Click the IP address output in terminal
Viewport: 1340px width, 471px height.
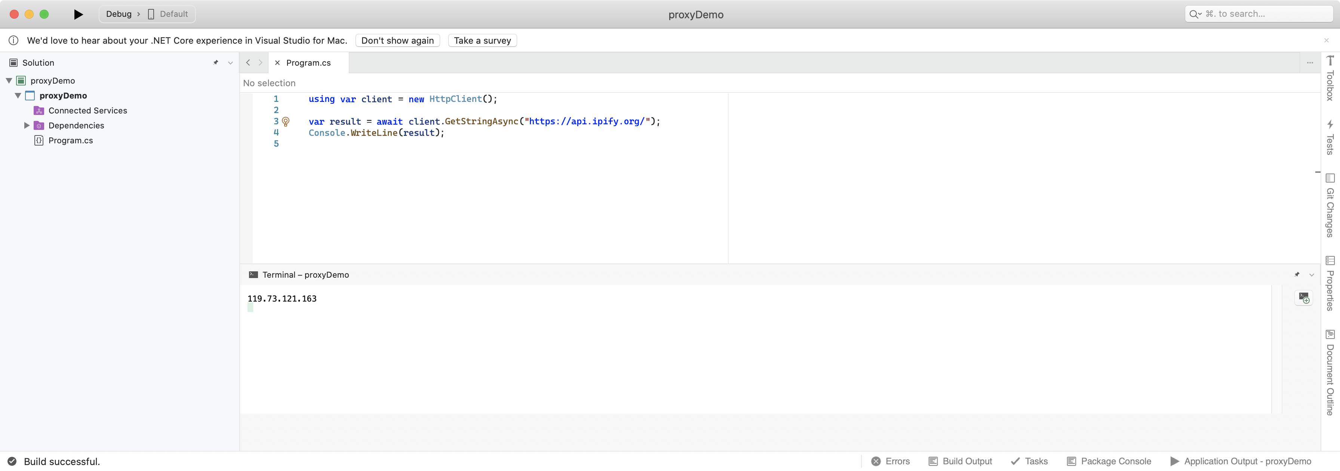coord(282,299)
